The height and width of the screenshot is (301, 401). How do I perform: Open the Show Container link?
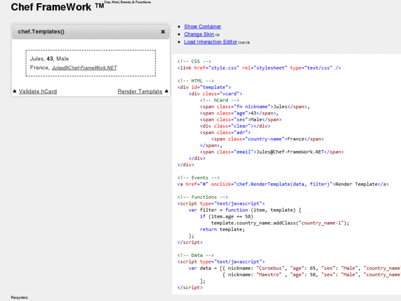click(202, 27)
